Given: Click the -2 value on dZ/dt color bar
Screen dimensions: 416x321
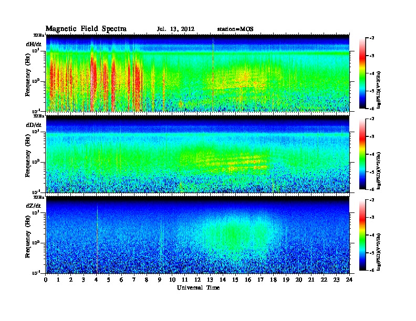Looking at the screenshot, I should tap(372, 200).
